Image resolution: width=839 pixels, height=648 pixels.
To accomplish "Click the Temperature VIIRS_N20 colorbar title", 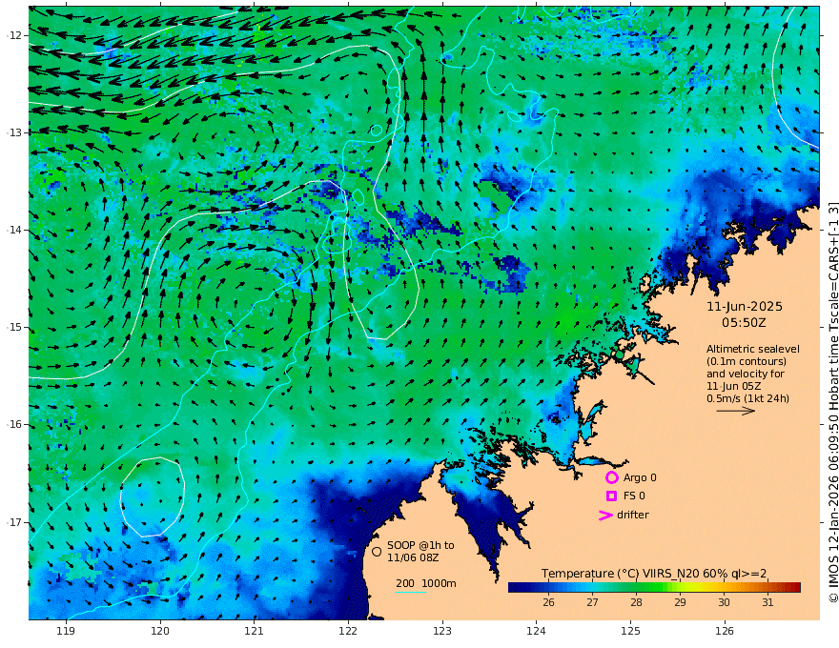I will coord(654,574).
